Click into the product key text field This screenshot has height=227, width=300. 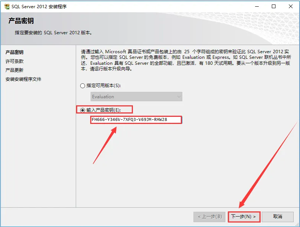tap(136, 120)
